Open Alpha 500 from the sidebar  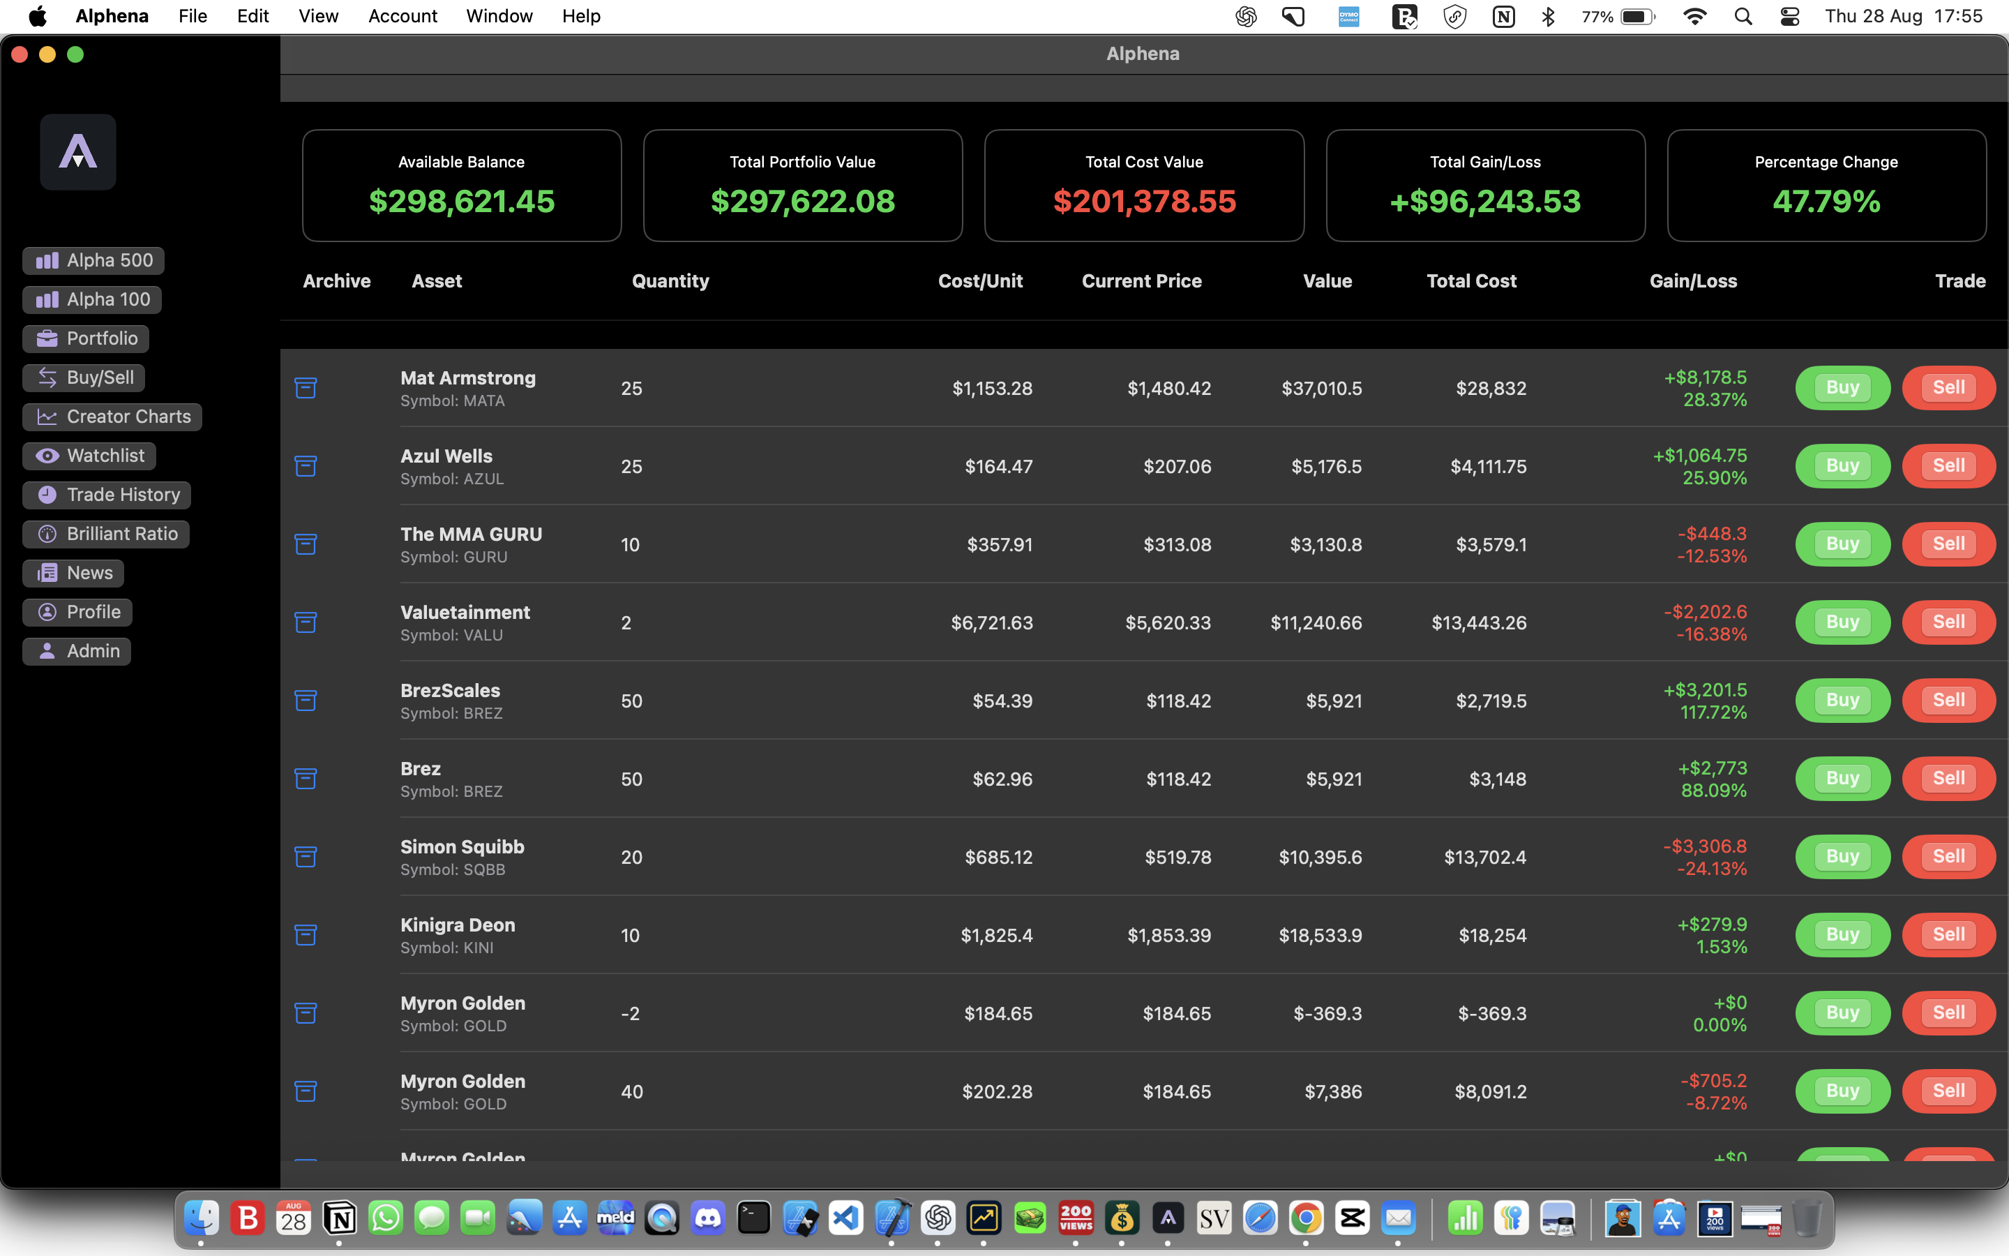[93, 261]
